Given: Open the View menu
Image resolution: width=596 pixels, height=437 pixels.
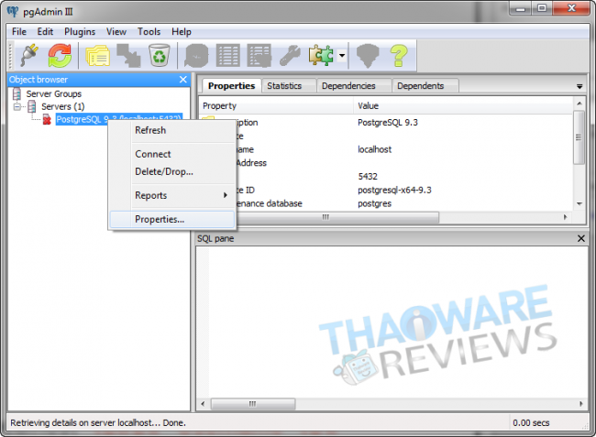Looking at the screenshot, I should tap(116, 32).
